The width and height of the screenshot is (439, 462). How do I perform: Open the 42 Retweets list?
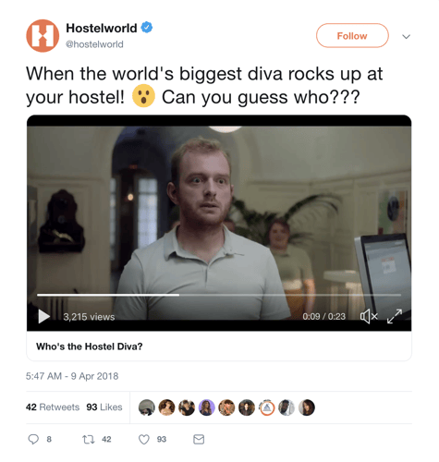click(x=53, y=407)
